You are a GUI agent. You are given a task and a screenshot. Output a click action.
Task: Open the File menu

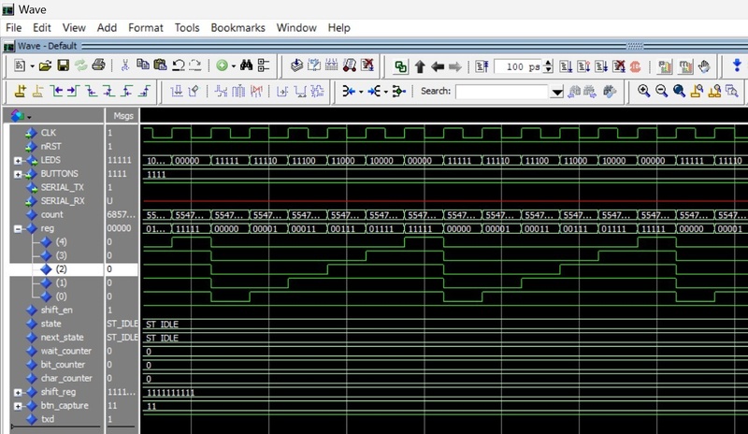pos(13,28)
